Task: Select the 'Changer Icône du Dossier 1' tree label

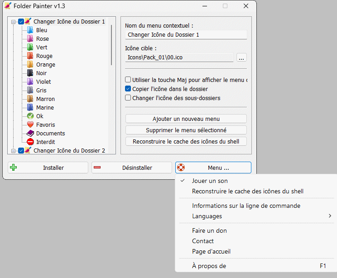Action: tap(69, 21)
